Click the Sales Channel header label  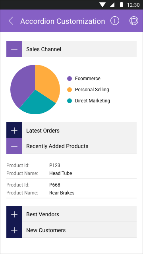pyautogui.click(x=44, y=49)
